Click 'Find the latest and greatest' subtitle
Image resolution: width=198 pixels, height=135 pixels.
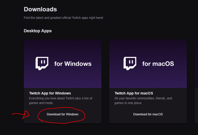coord(63,18)
